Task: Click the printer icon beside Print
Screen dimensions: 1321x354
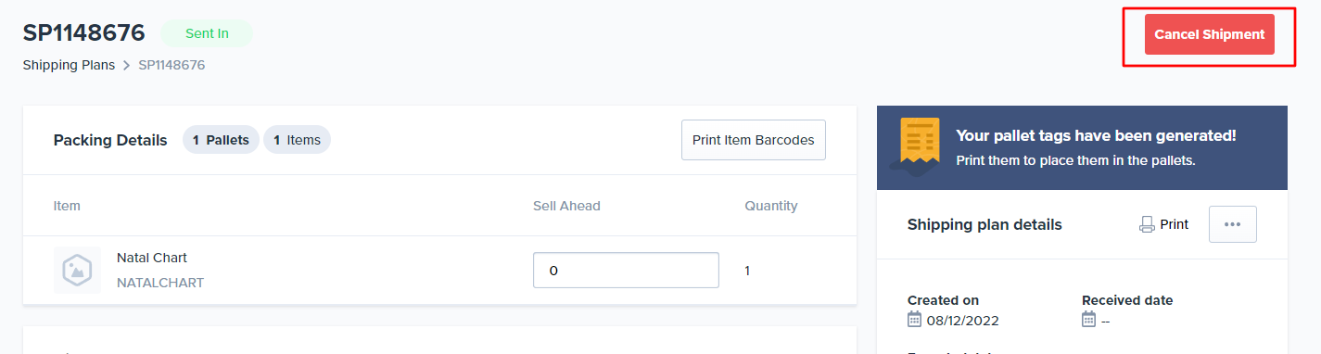Action: coord(1147,224)
